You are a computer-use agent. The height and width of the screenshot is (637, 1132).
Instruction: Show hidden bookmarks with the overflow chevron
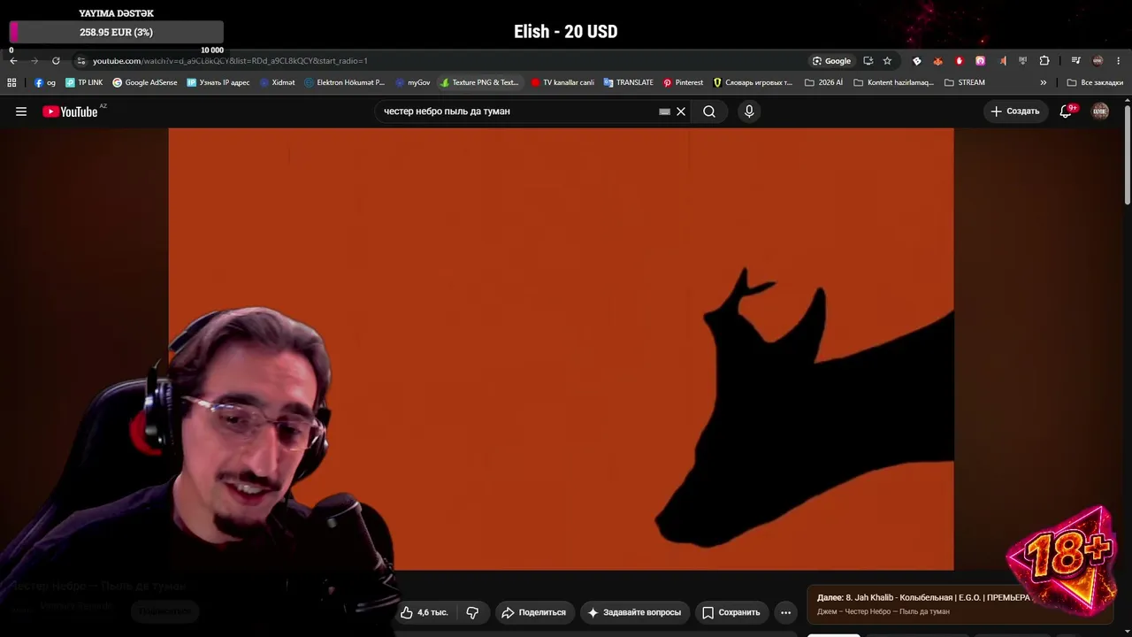1044,82
